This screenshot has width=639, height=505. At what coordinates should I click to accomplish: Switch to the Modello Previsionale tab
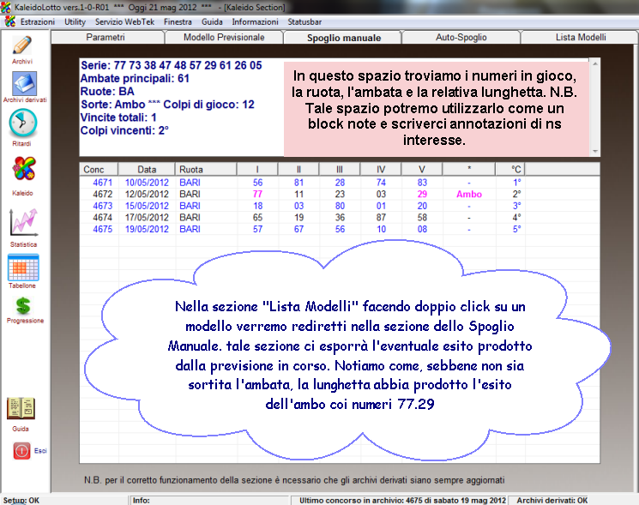pyautogui.click(x=224, y=38)
